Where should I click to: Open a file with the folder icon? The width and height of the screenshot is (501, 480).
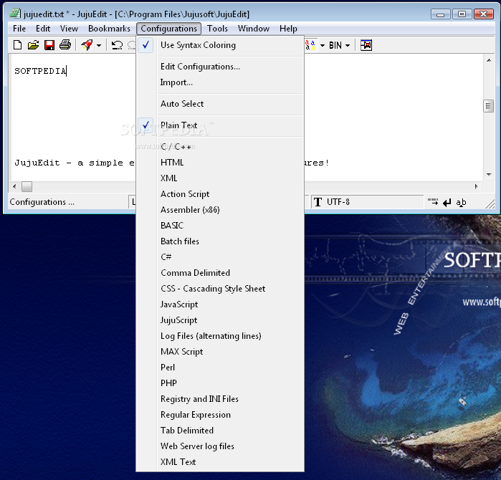[33, 45]
